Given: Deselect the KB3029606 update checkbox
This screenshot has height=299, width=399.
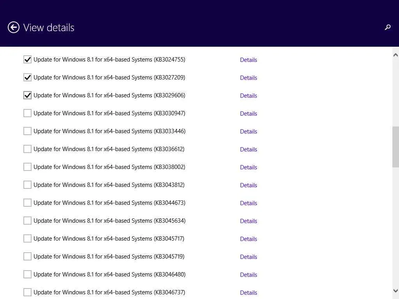Looking at the screenshot, I should tap(27, 95).
